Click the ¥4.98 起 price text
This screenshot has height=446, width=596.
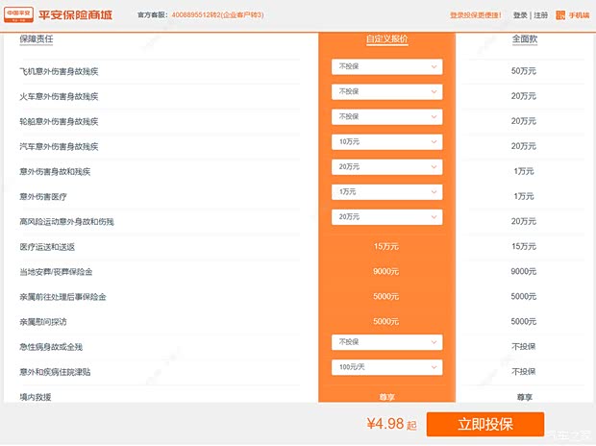[x=391, y=424]
